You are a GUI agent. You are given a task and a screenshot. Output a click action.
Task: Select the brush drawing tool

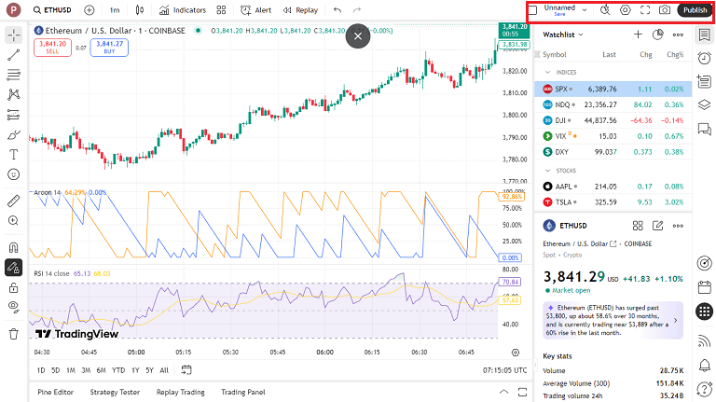pos(14,134)
